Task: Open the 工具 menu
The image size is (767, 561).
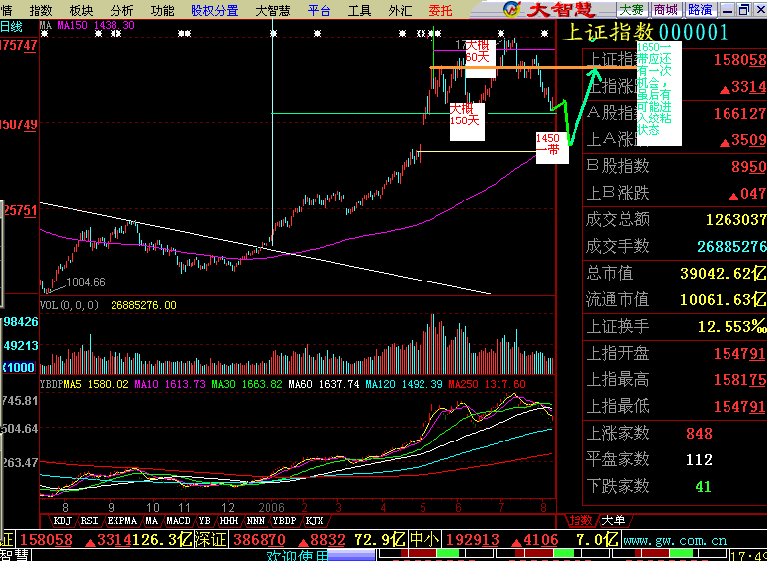Action: tap(359, 10)
